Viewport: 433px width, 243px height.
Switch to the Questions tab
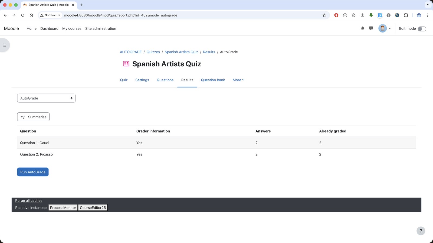[x=165, y=80]
